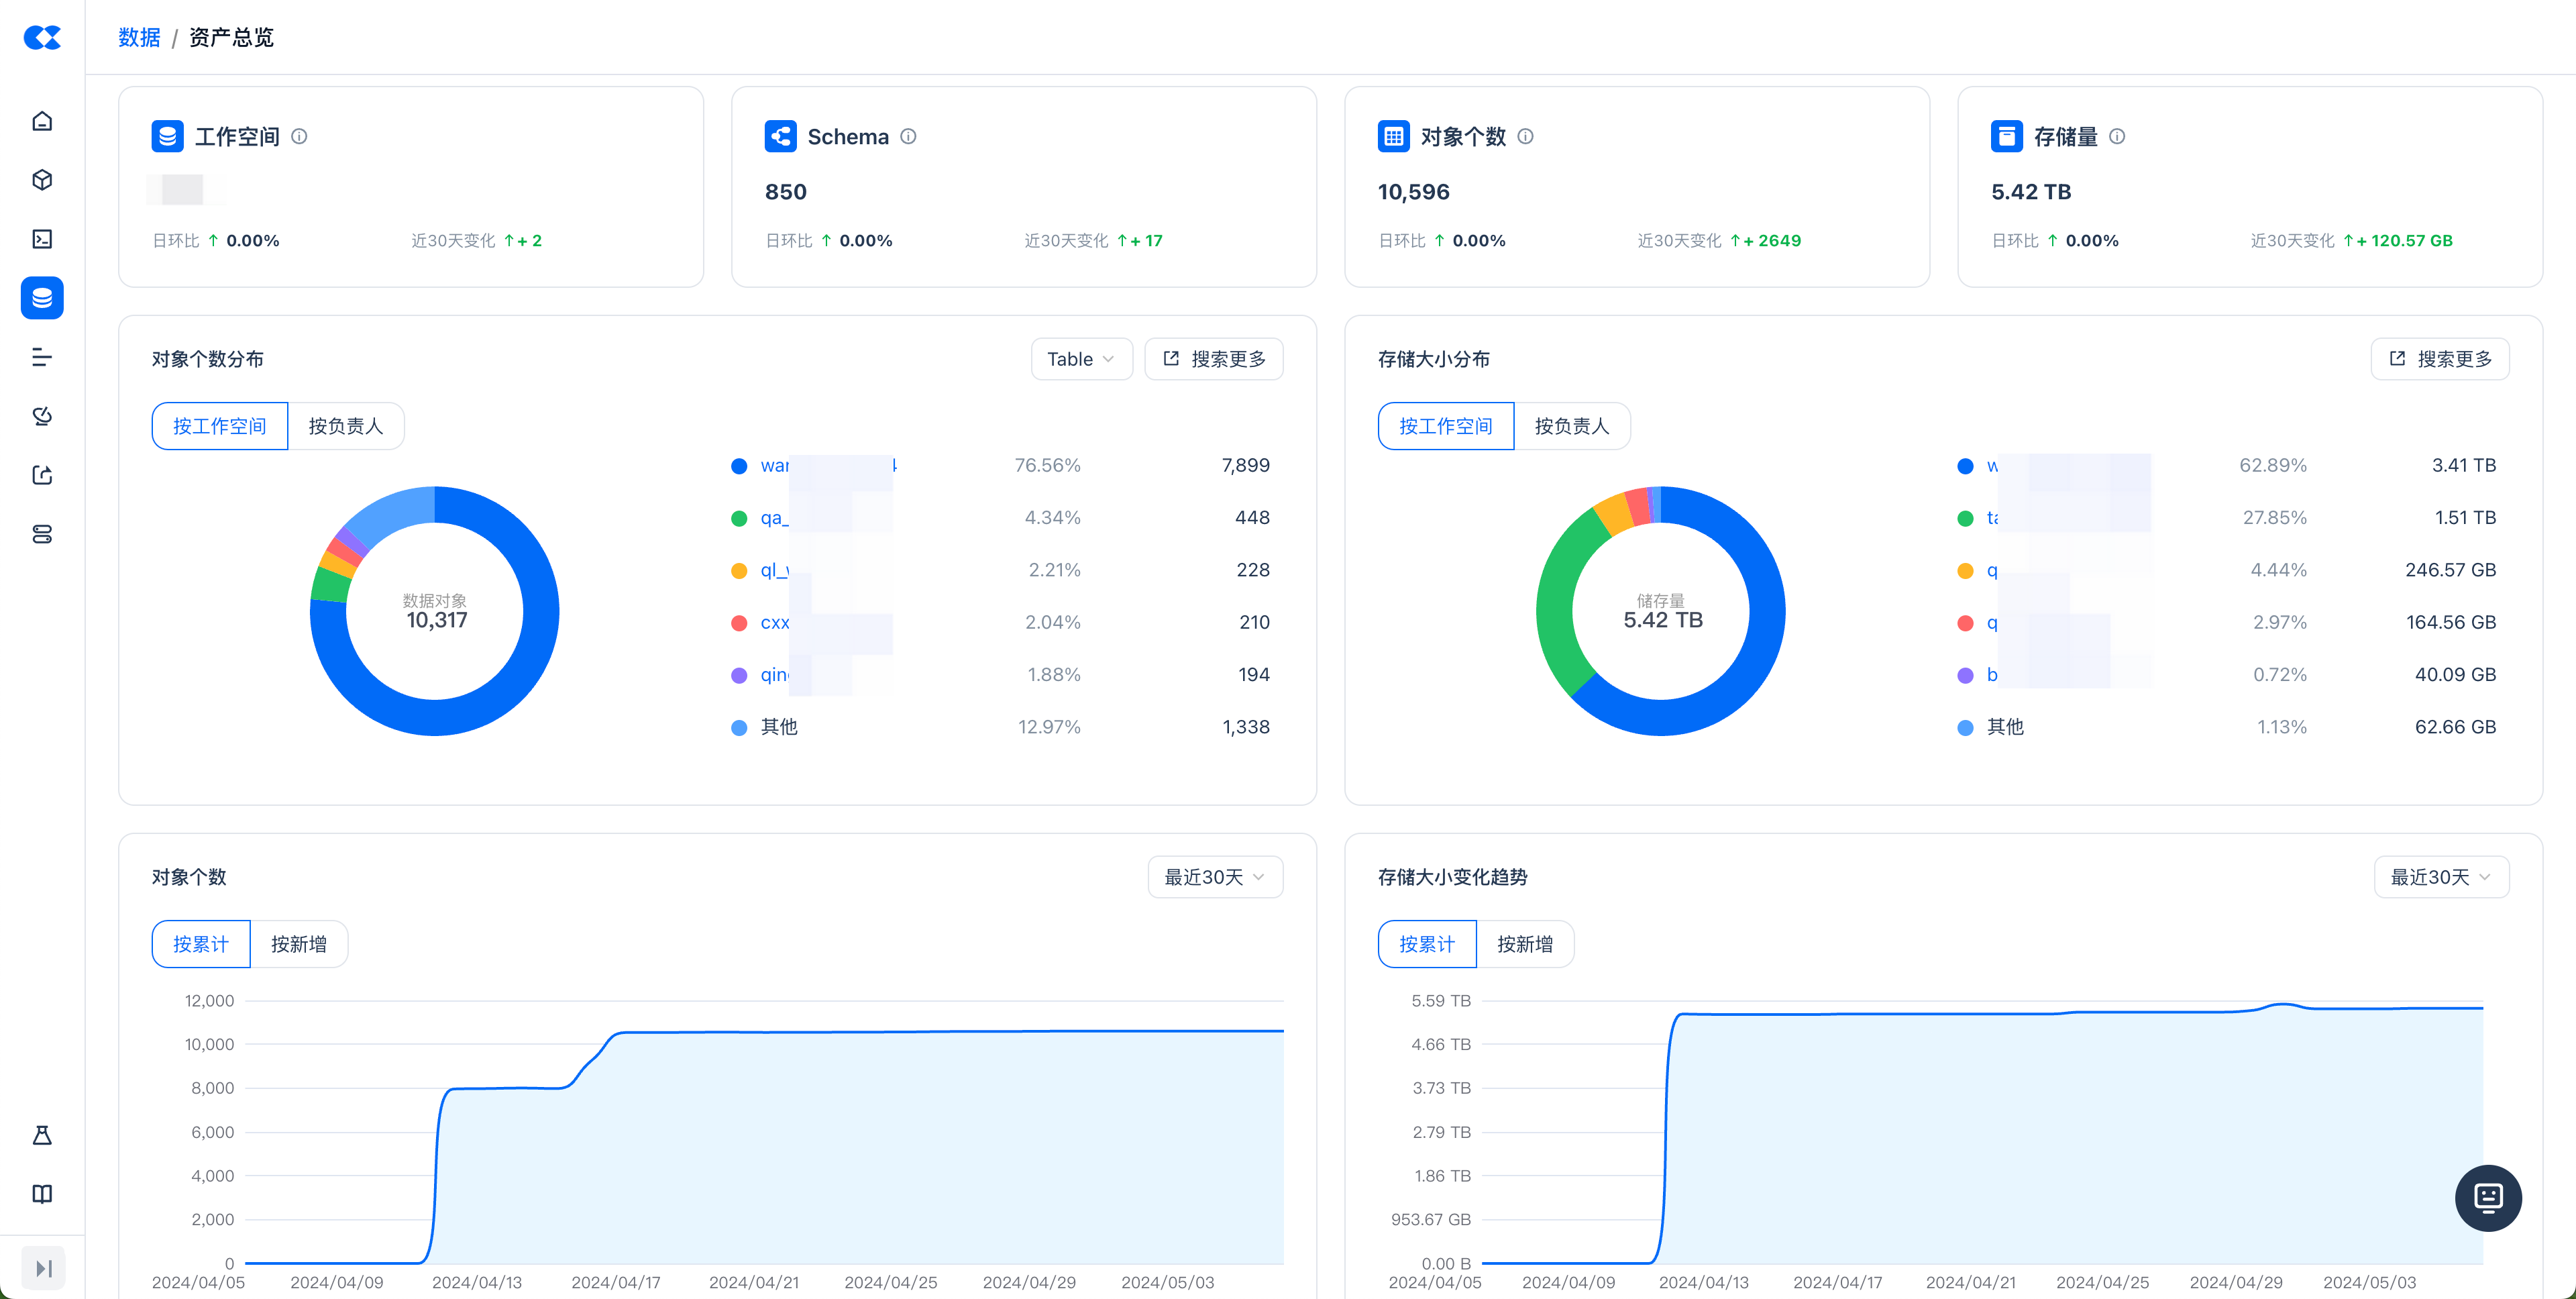Click 数据 breadcrumb link

139,38
